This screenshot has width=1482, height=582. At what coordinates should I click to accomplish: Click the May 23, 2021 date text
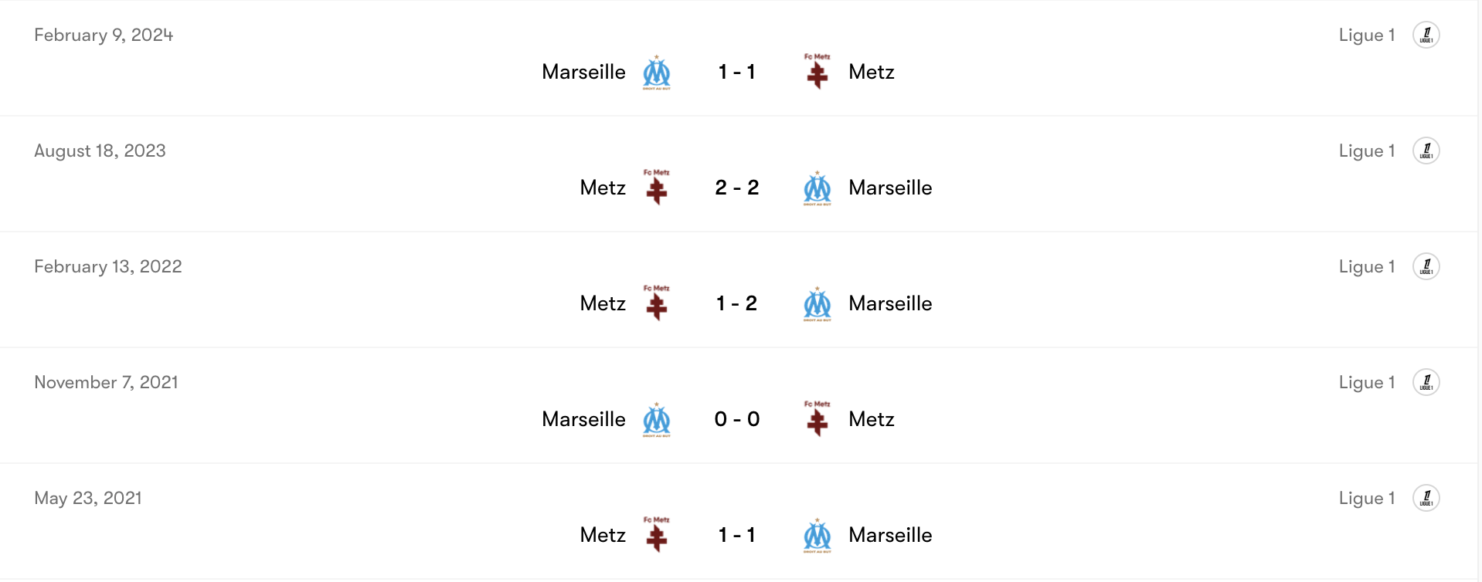tap(88, 499)
